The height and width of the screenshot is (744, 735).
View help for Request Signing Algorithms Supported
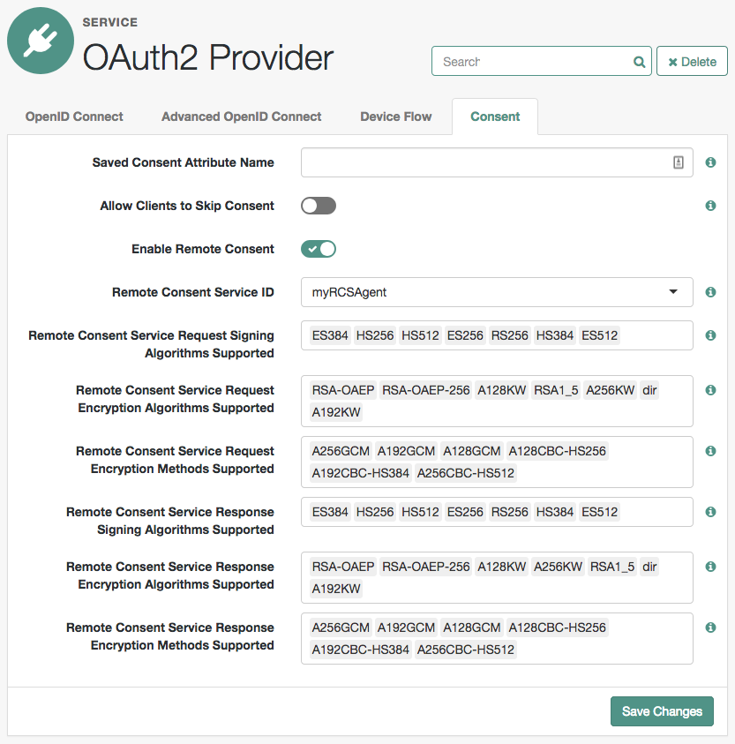(710, 335)
